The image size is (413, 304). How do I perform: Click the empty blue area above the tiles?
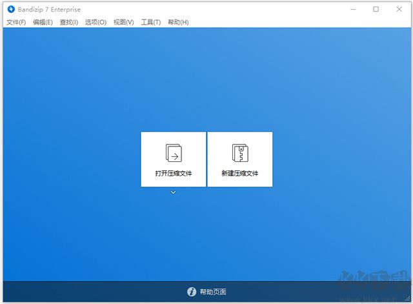[206, 77]
